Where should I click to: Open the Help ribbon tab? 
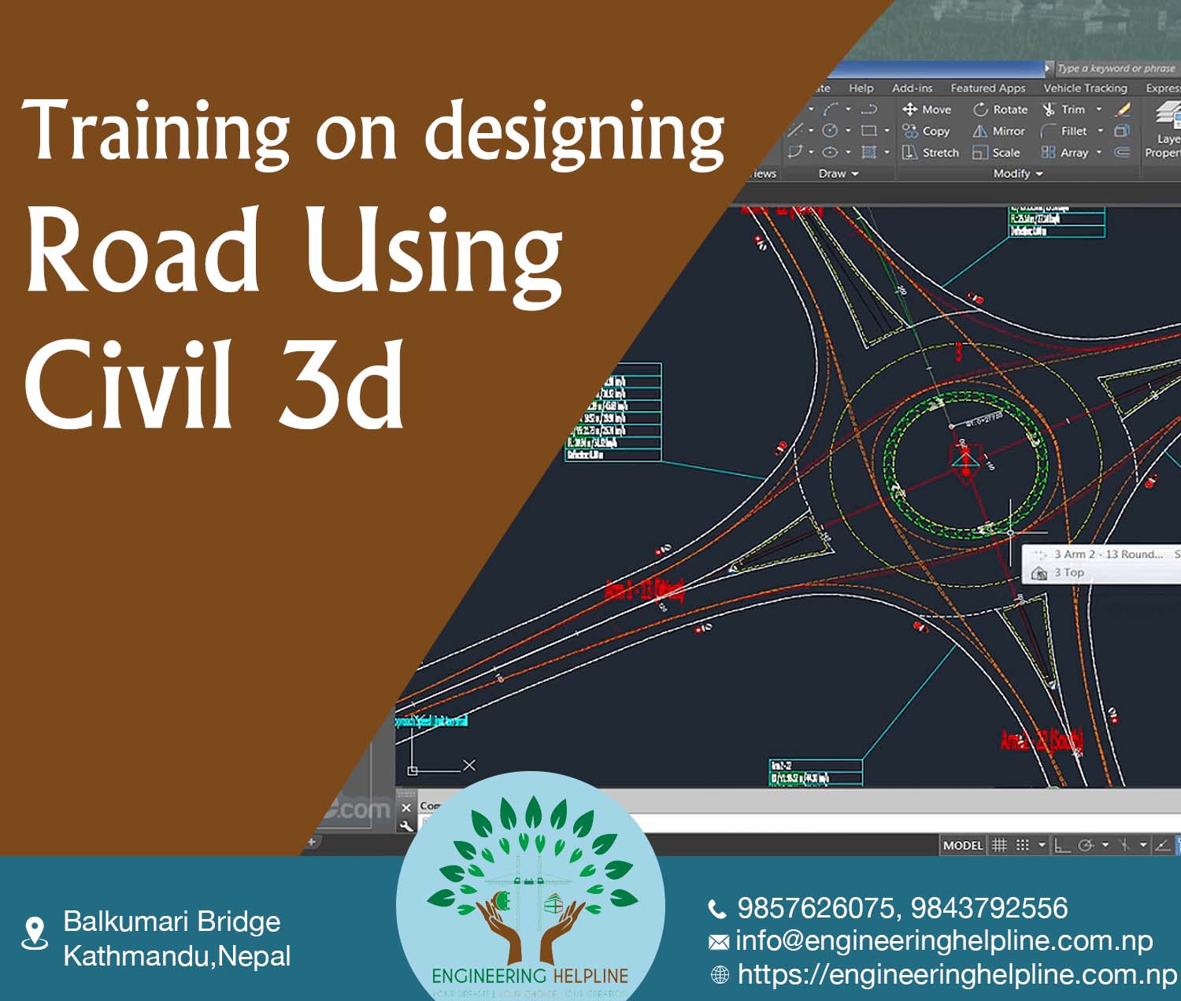861,88
